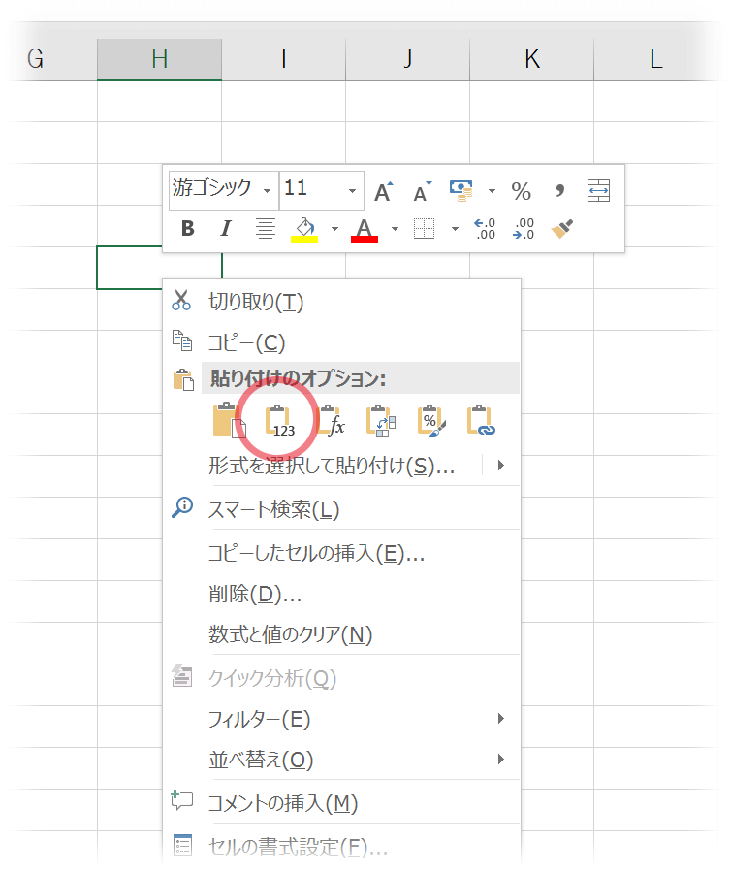Expand the accounting format dropdown arrow
This screenshot has width=731, height=874.
(x=492, y=191)
